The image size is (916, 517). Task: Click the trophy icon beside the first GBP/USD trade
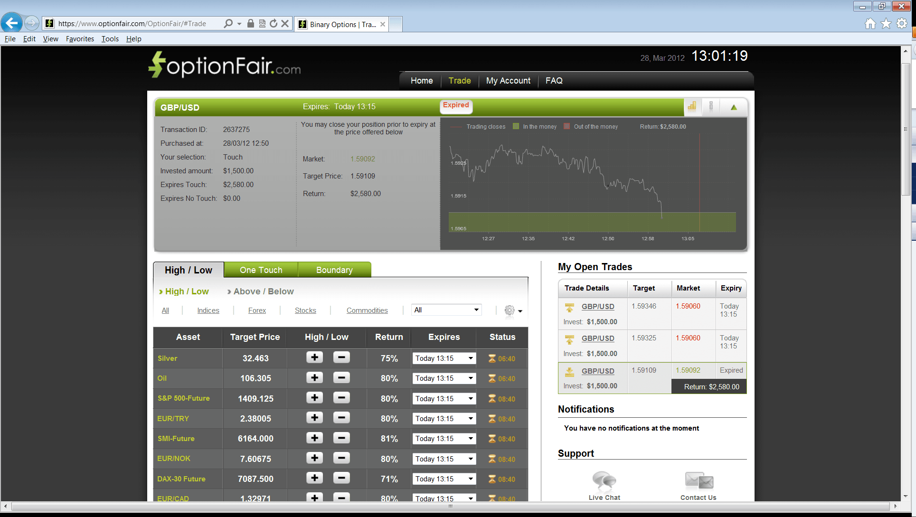click(x=569, y=307)
